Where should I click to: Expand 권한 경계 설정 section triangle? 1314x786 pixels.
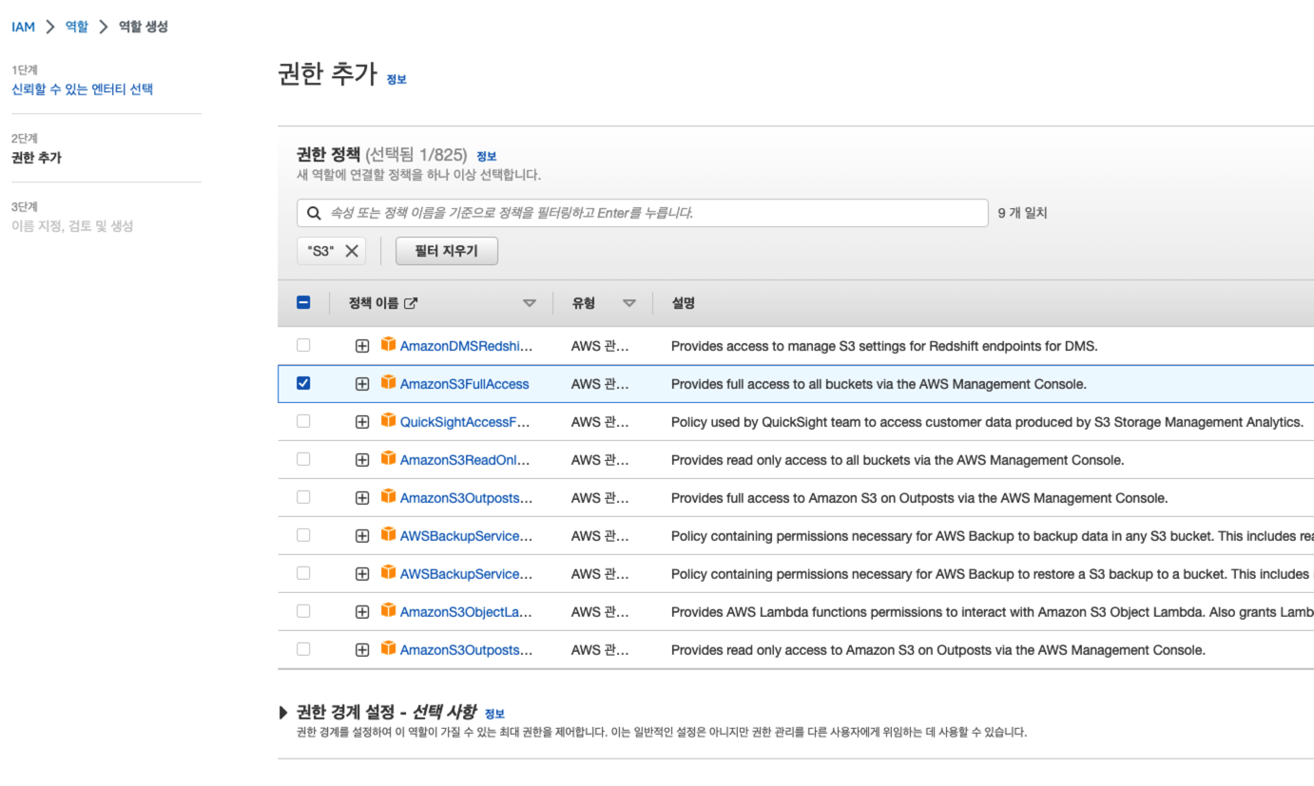[x=283, y=712]
